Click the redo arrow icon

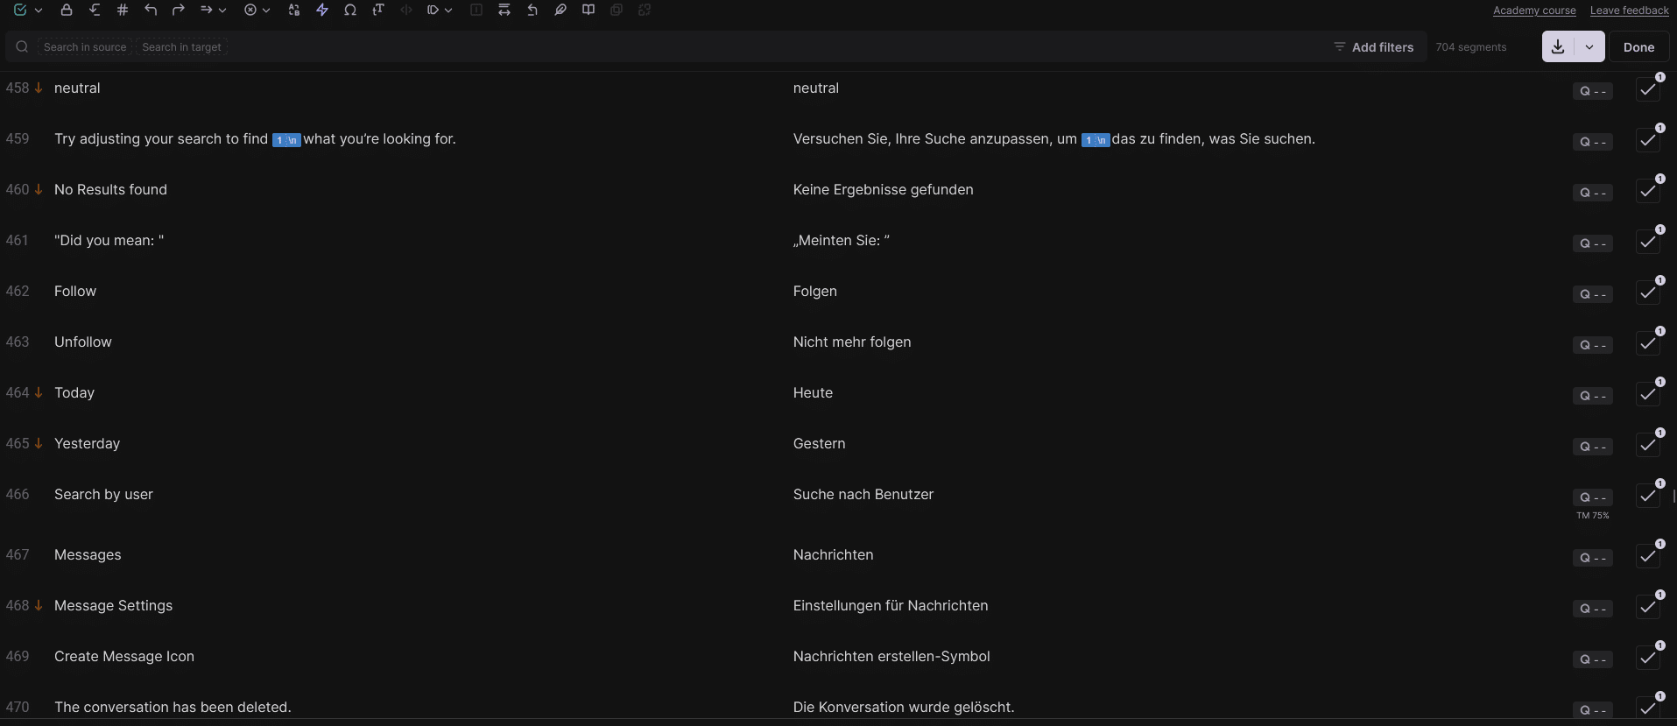click(x=179, y=11)
